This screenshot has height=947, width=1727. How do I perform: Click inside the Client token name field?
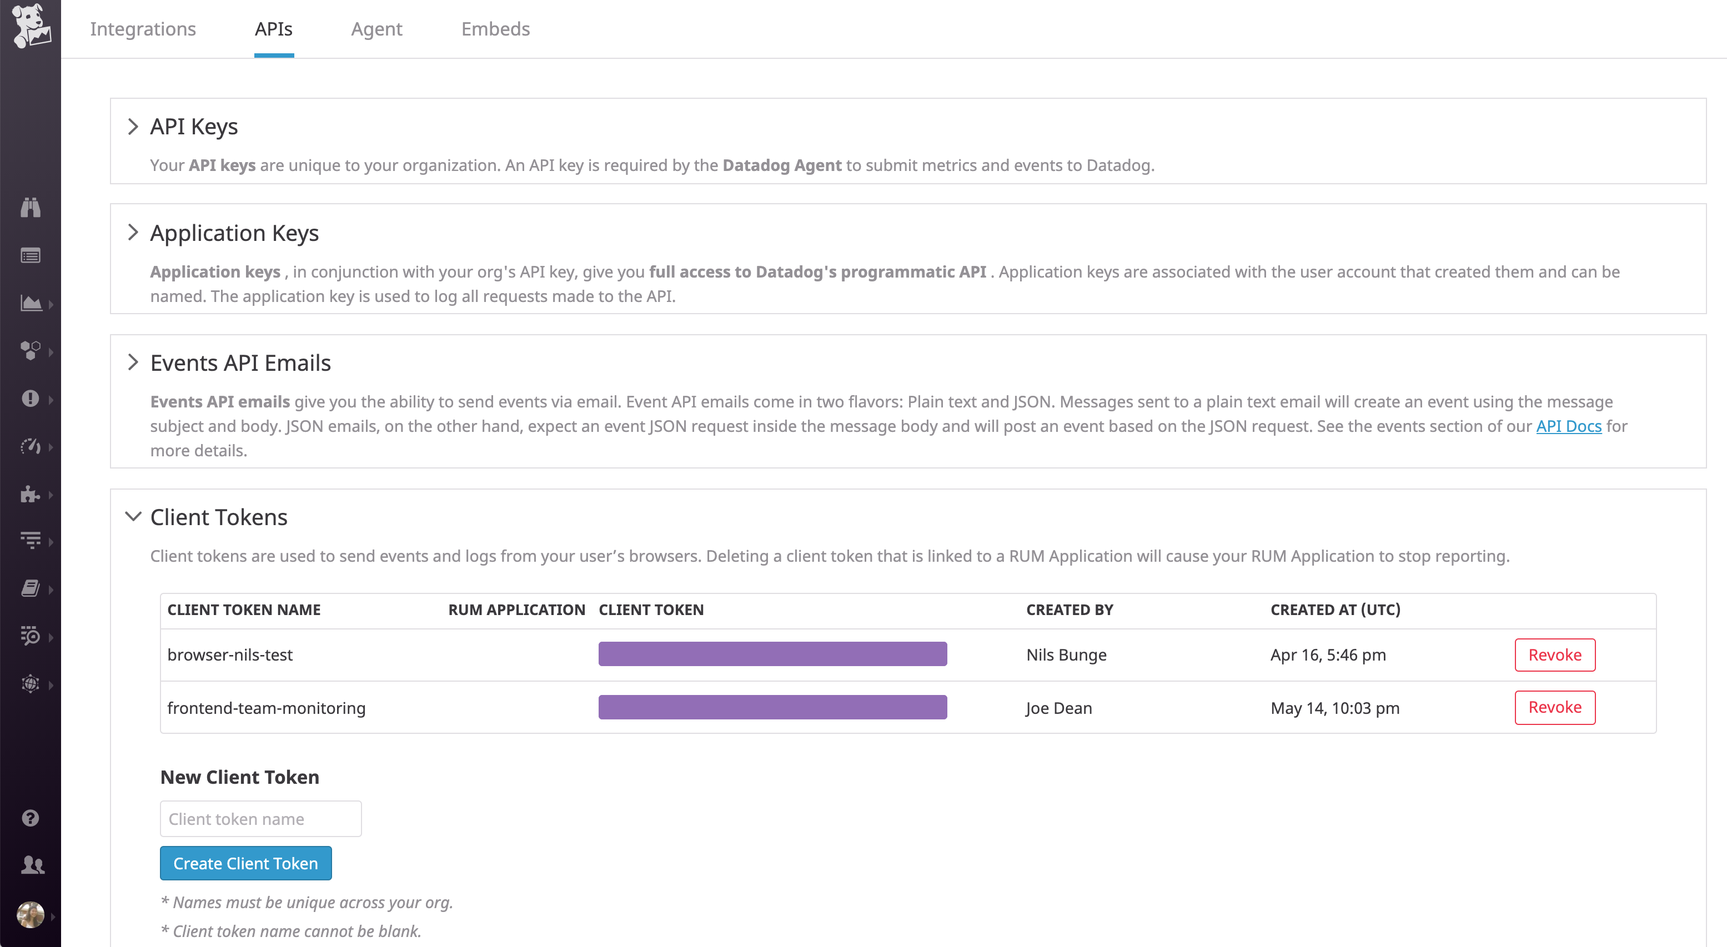[x=260, y=818]
